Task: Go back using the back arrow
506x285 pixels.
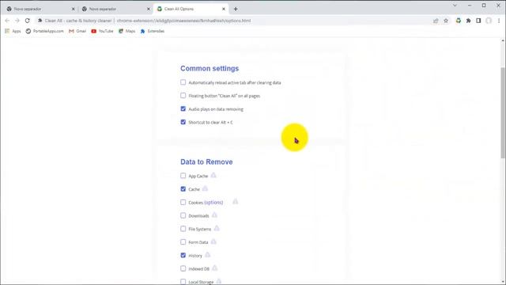Action: click(x=7, y=21)
